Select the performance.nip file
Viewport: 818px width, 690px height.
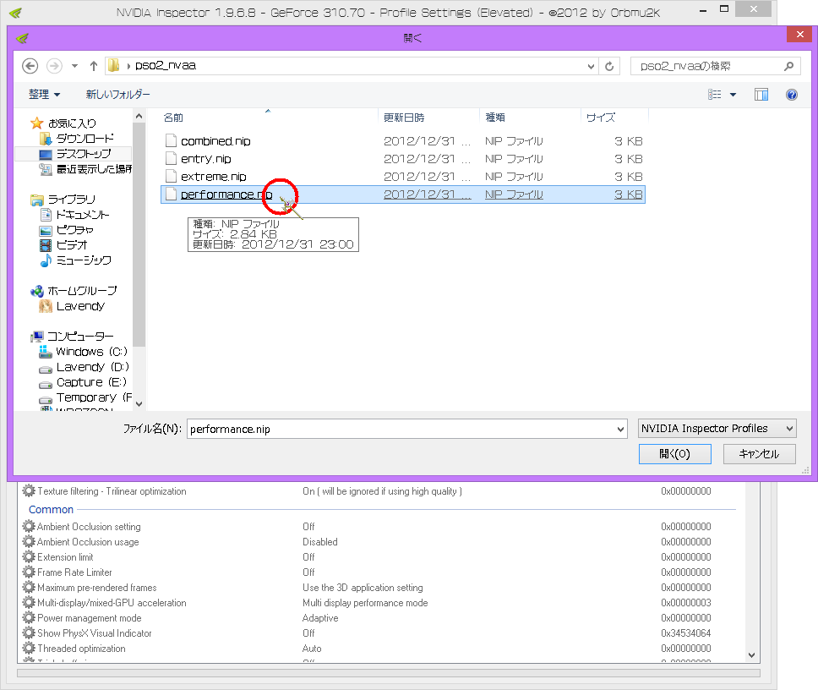(x=403, y=194)
